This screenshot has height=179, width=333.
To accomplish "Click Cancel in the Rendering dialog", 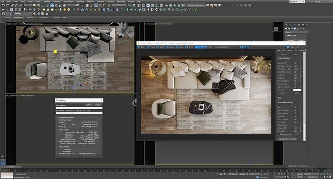I will coord(98,105).
